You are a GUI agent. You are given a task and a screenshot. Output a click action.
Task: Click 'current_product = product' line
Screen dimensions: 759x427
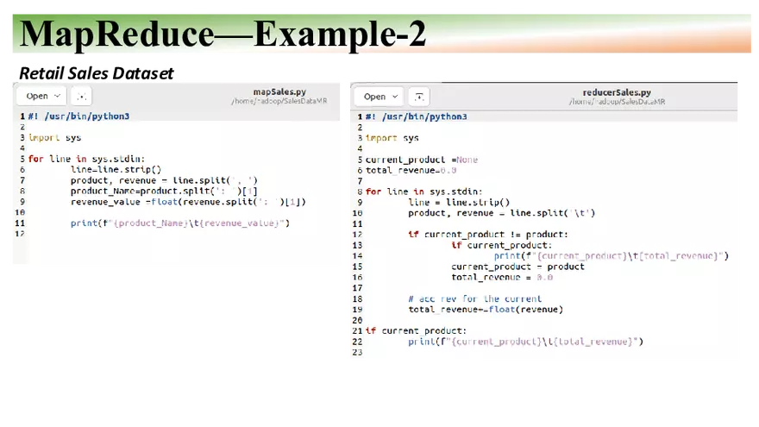coord(518,267)
